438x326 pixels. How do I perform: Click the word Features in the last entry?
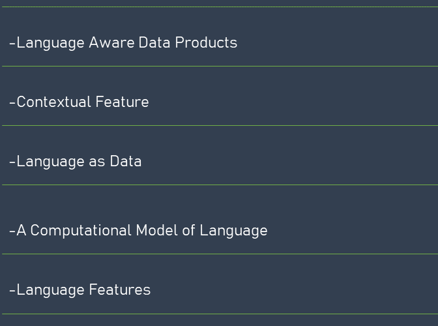(x=120, y=289)
